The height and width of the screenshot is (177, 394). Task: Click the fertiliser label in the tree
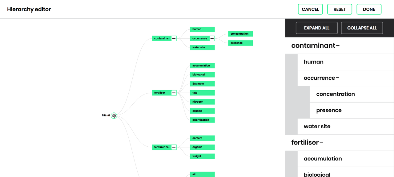tap(160, 93)
